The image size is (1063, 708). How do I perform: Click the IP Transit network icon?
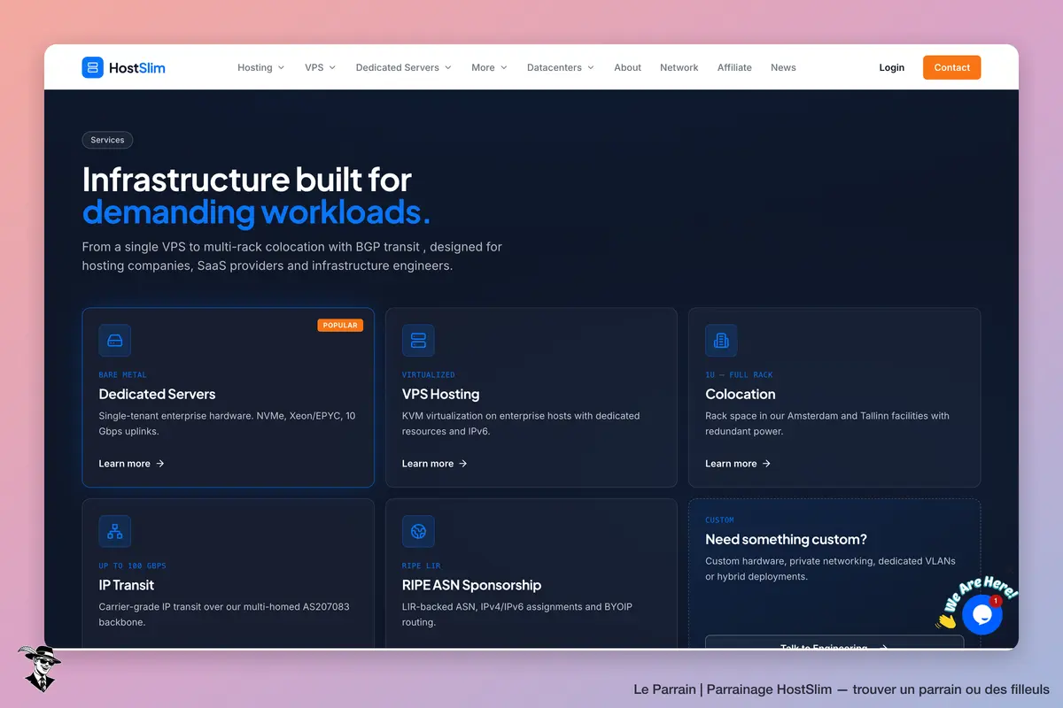click(x=115, y=531)
